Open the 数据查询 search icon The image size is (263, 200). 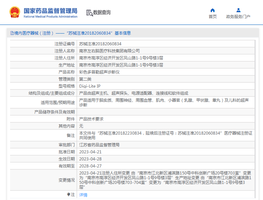click(x=89, y=13)
